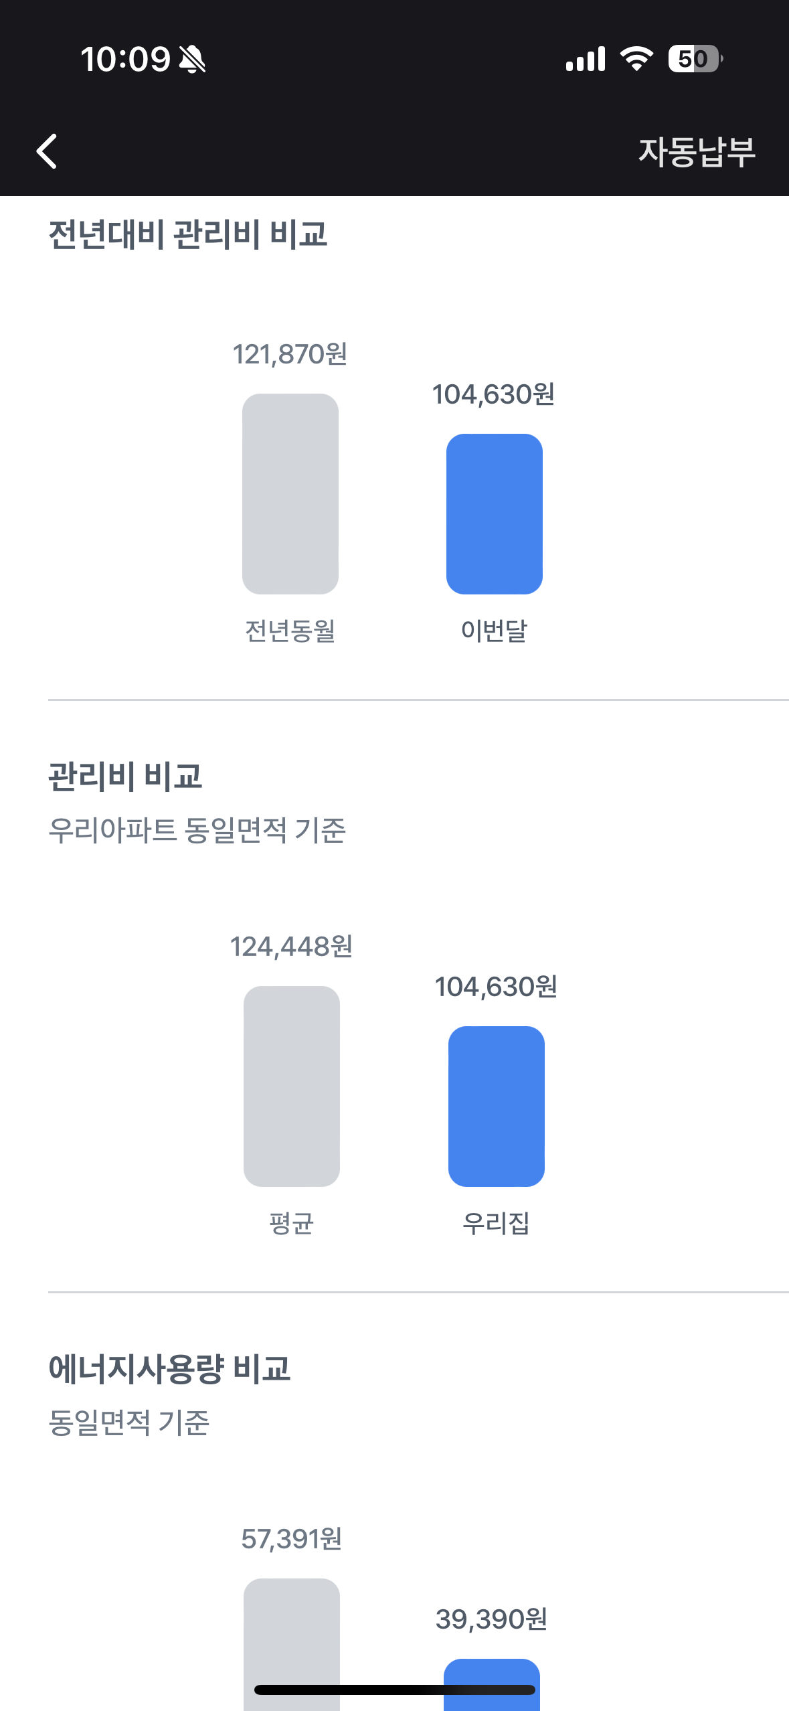The height and width of the screenshot is (1711, 789).
Task: Tap the 124,448원 average amount
Action: [291, 947]
